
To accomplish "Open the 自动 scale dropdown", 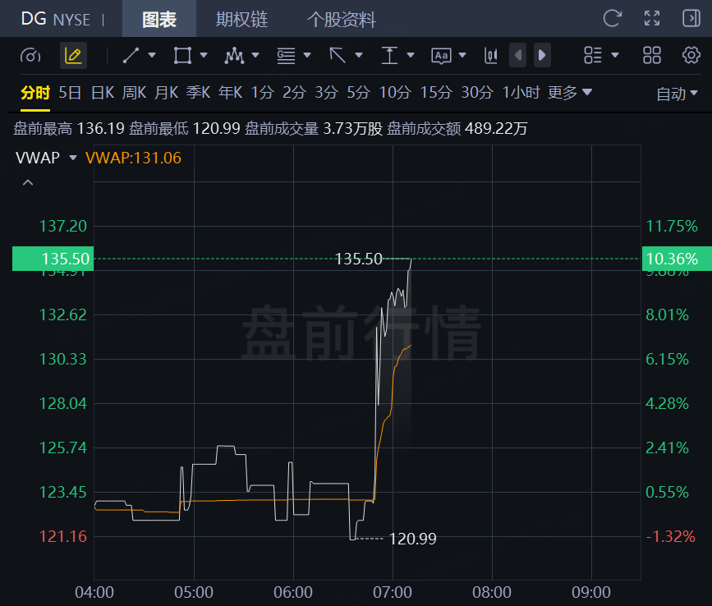I will point(677,94).
